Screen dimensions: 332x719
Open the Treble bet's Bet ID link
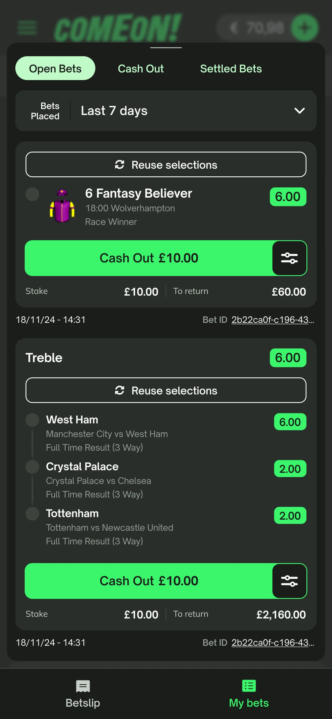[x=272, y=643]
